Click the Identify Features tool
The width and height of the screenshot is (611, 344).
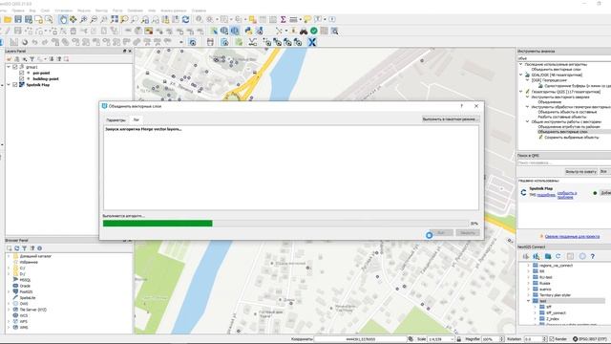click(x=200, y=19)
